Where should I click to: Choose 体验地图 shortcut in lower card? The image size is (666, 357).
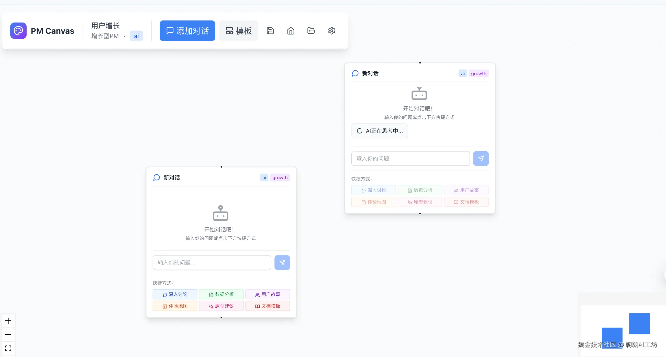click(x=175, y=306)
